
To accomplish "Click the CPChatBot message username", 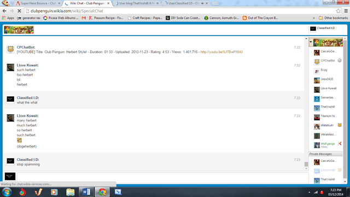I will click(x=26, y=48).
